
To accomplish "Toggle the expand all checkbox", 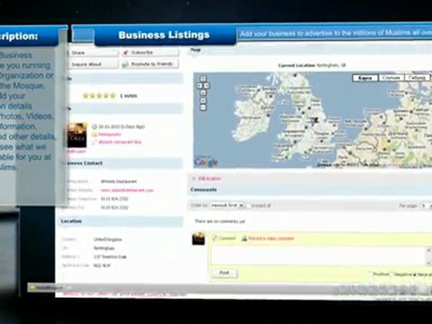I will [248, 206].
